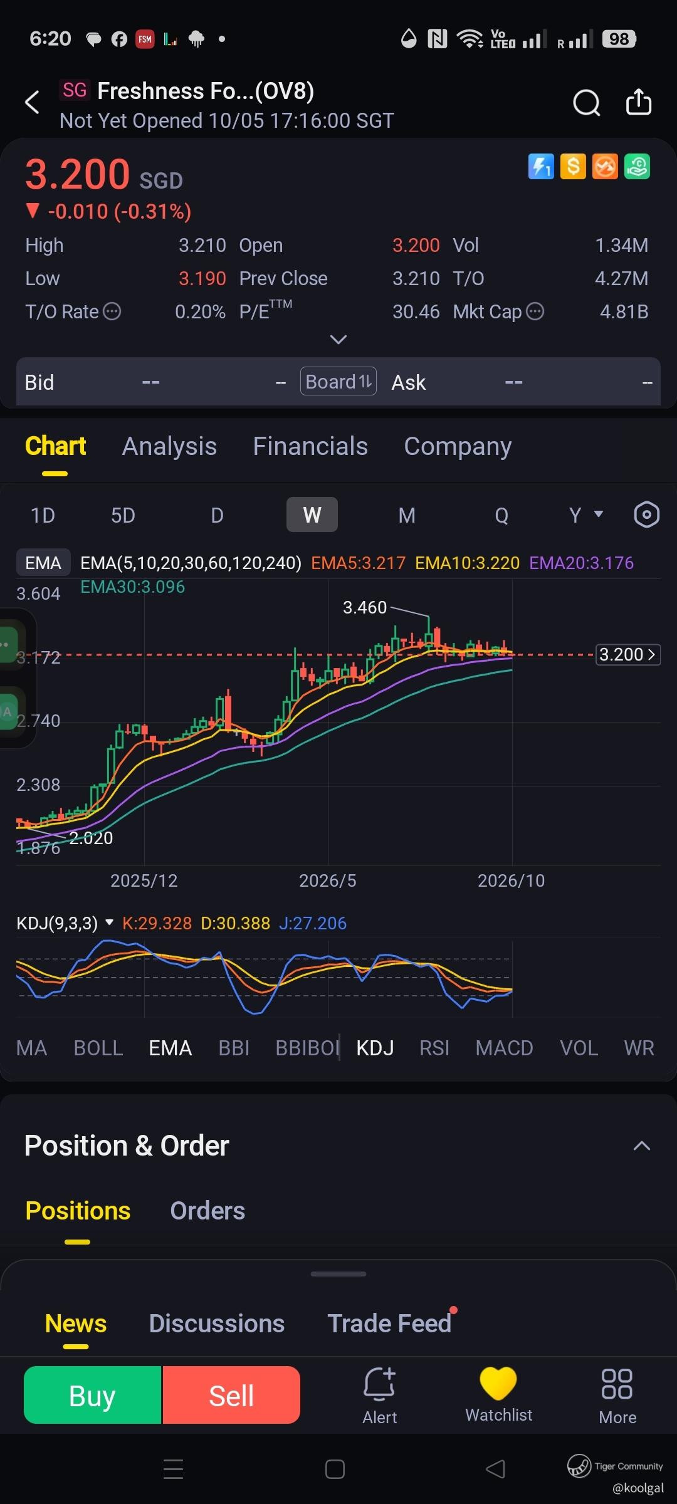Open the Y timeframe dropdown
677x1504 pixels.
[x=585, y=515]
